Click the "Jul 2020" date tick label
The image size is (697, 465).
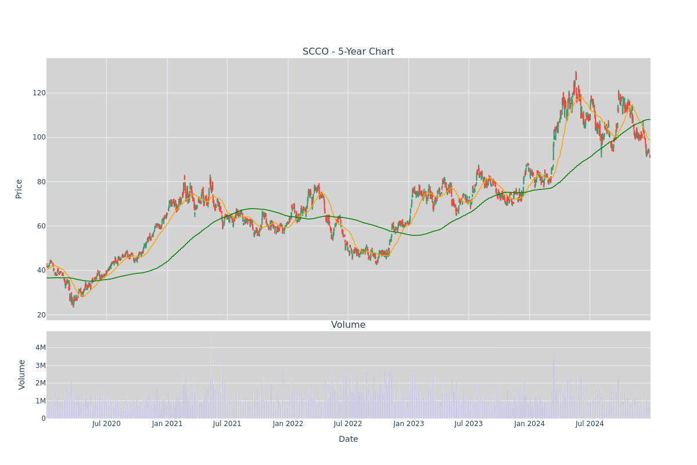106,424
